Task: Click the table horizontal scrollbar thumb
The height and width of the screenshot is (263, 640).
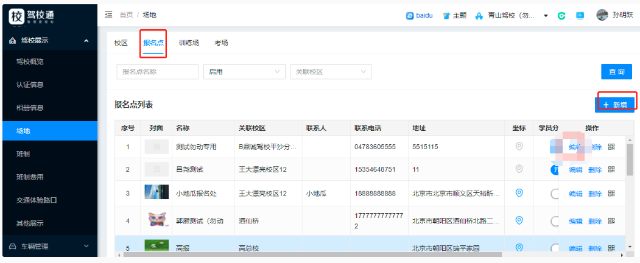Action: [x=312, y=254]
